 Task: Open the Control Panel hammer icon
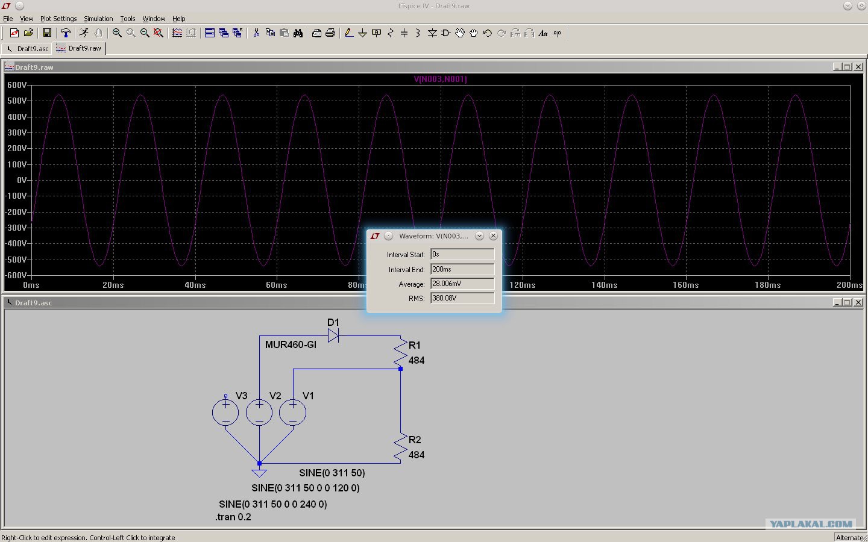[65, 33]
